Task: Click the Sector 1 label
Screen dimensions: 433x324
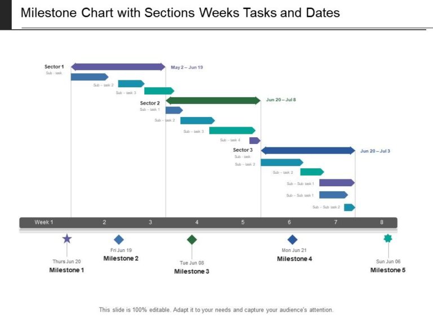Action: (55, 67)
